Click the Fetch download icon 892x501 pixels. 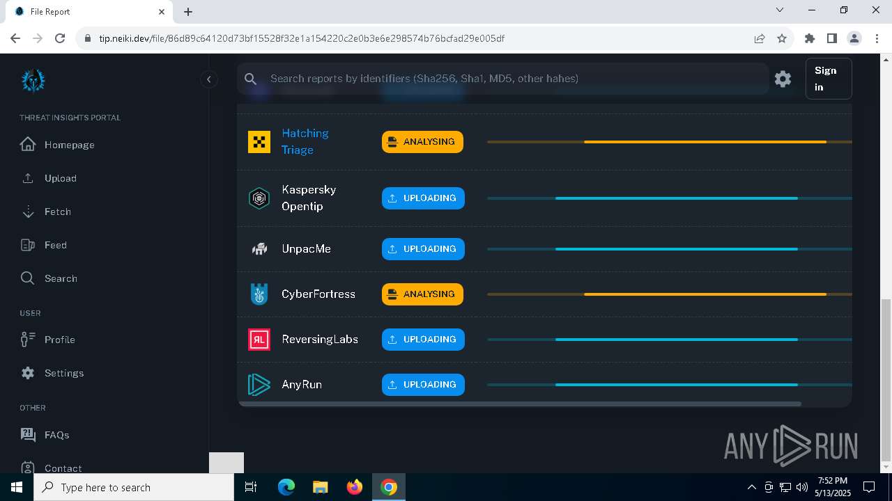[28, 212]
